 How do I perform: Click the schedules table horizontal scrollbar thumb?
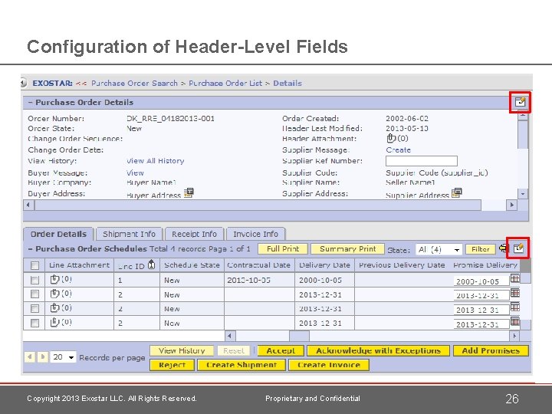[299, 336]
